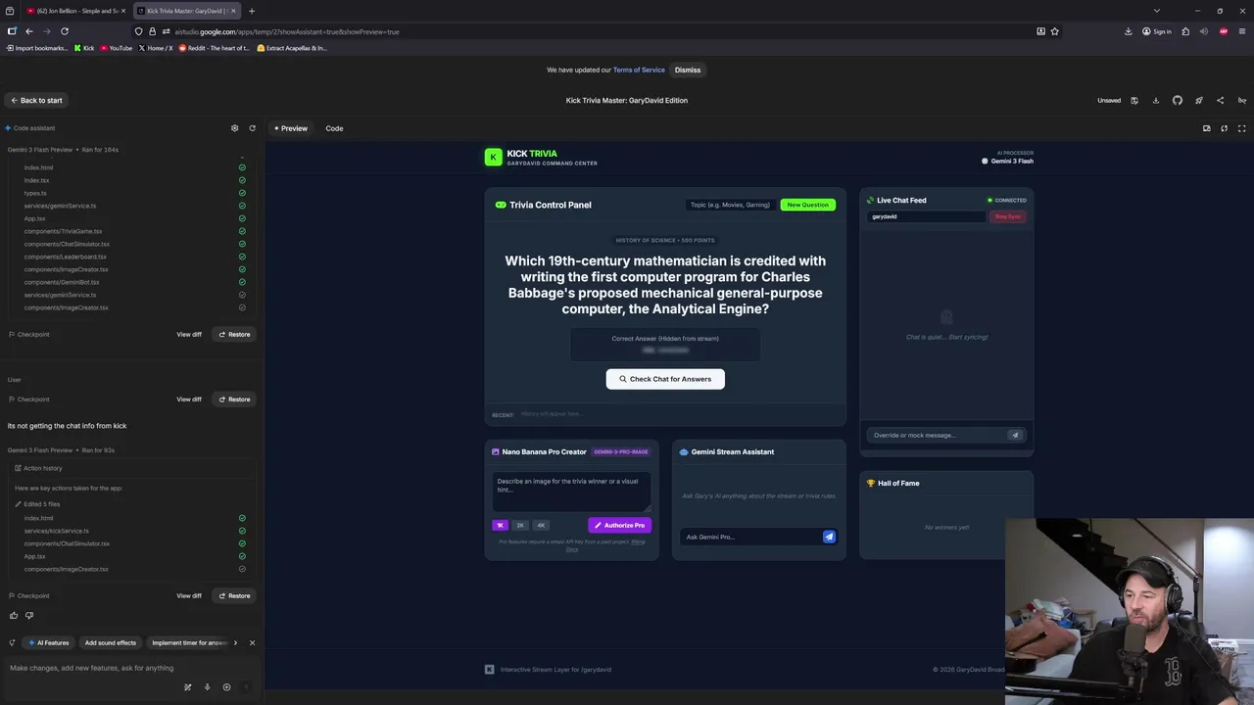The image size is (1254, 705).
Task: Click the share app icon
Action: point(1220,100)
